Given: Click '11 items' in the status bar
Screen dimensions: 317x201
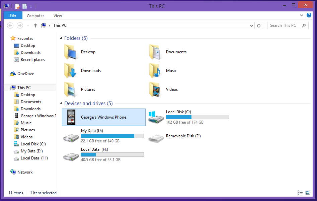Looking at the screenshot, I should click(x=16, y=193).
